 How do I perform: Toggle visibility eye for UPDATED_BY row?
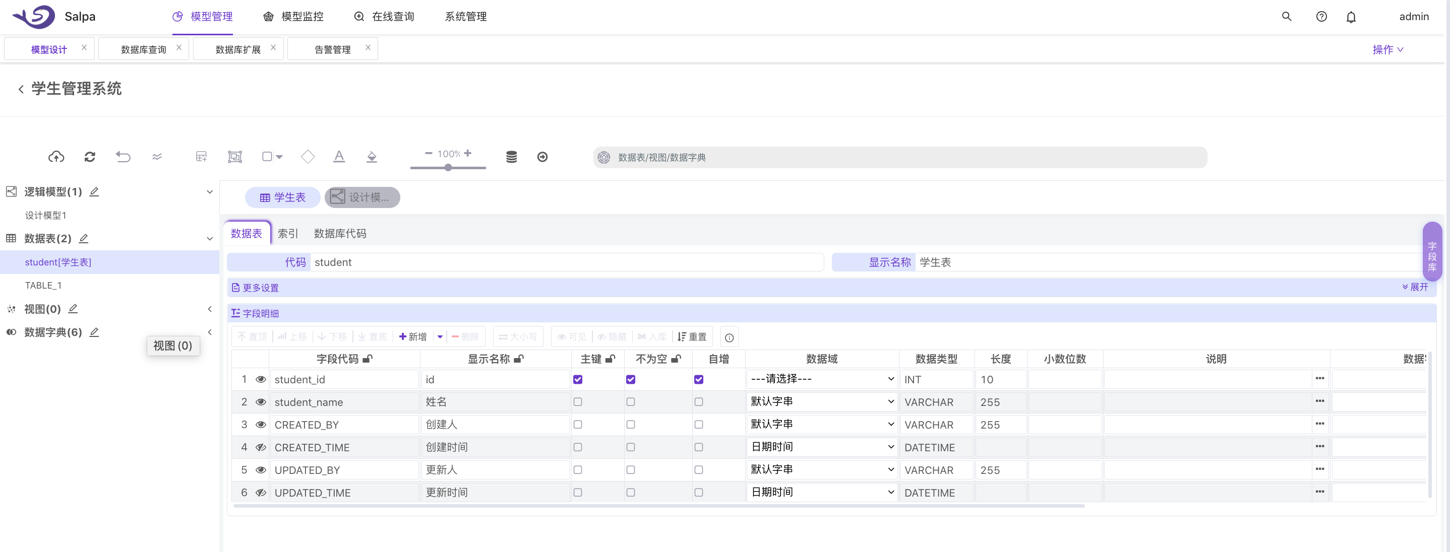(261, 470)
